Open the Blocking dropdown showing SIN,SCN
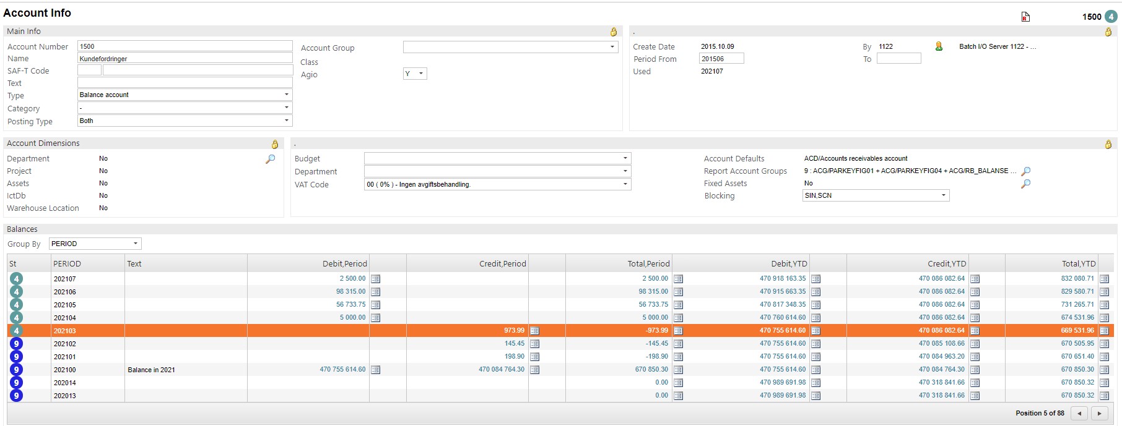The image size is (1122, 426). (x=943, y=195)
